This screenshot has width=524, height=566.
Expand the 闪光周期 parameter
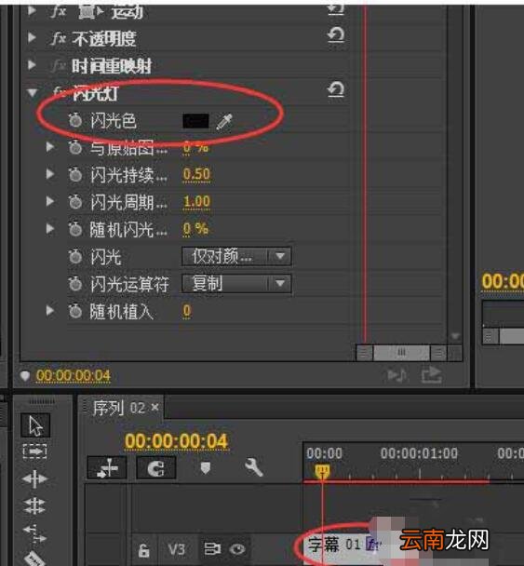pos(50,201)
